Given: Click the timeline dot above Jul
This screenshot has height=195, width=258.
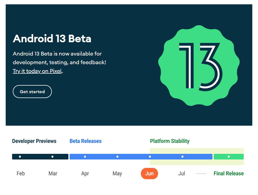Looking at the screenshot, I should pos(182,157).
